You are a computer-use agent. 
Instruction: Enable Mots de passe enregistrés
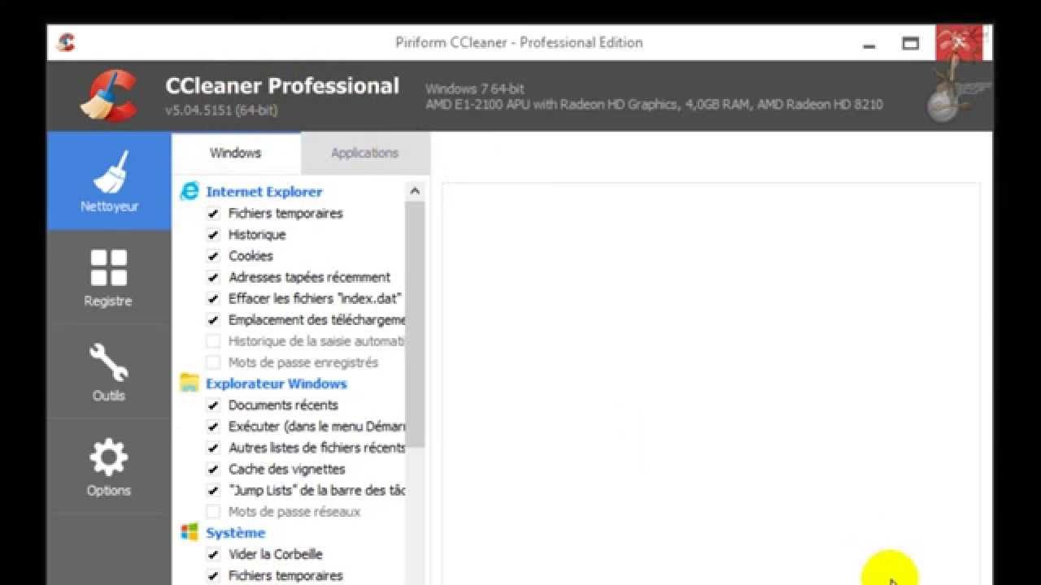point(213,362)
